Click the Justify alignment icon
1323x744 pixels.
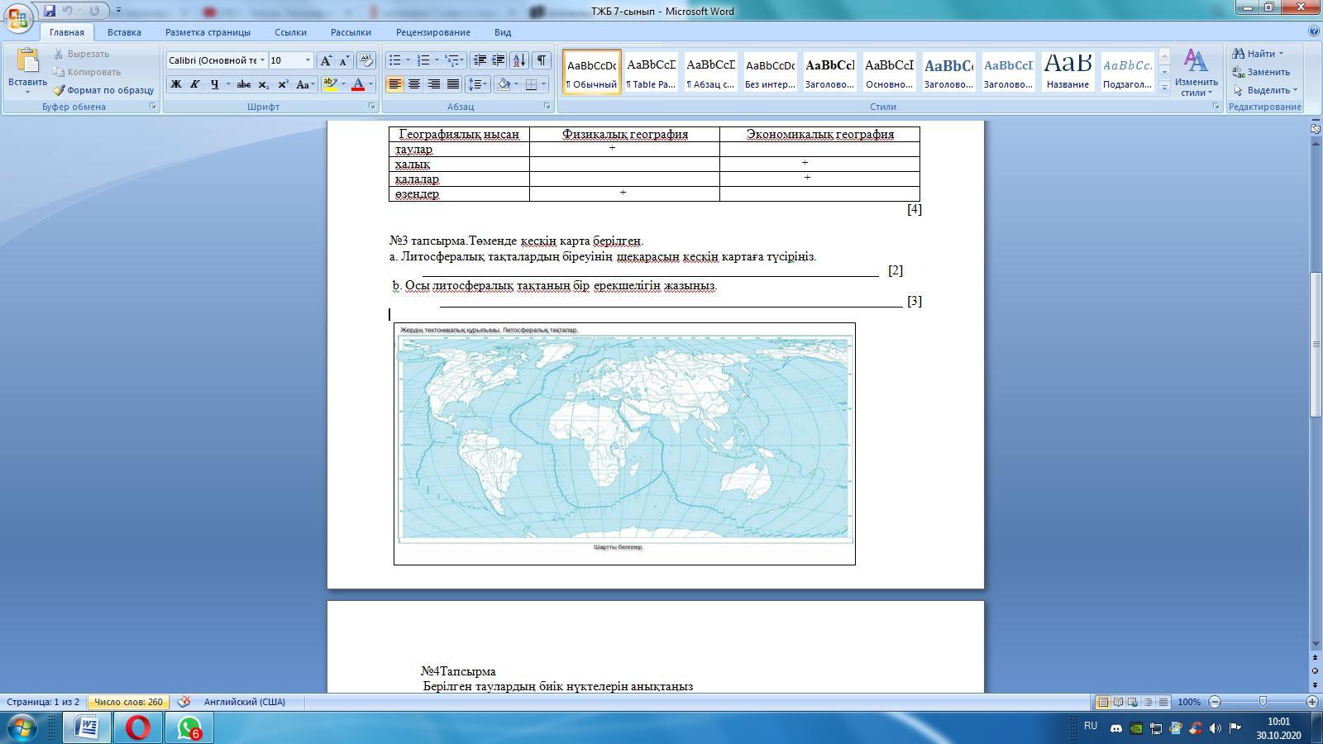click(453, 84)
